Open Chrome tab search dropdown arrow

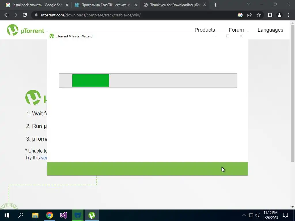coord(249,4)
